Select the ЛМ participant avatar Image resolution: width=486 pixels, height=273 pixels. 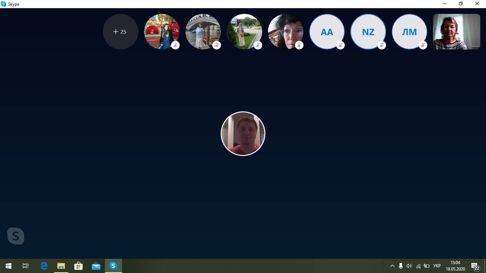pyautogui.click(x=409, y=31)
